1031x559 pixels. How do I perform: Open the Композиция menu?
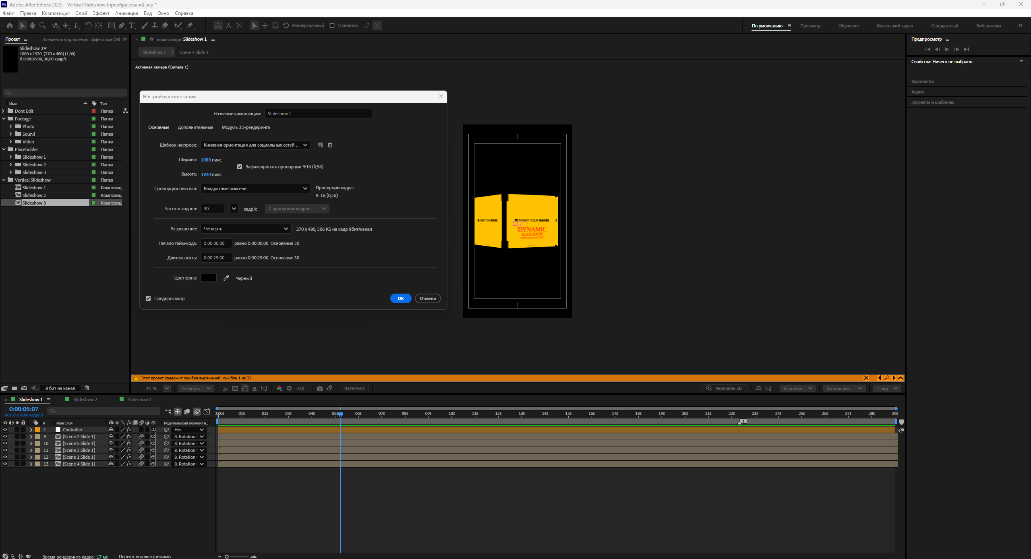point(56,13)
